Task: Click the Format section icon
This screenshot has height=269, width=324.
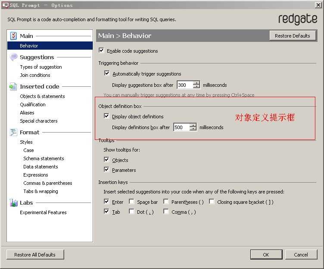Action: 13,132
